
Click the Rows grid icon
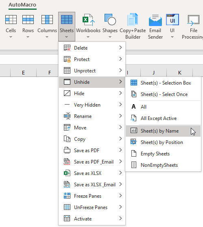(x=28, y=20)
